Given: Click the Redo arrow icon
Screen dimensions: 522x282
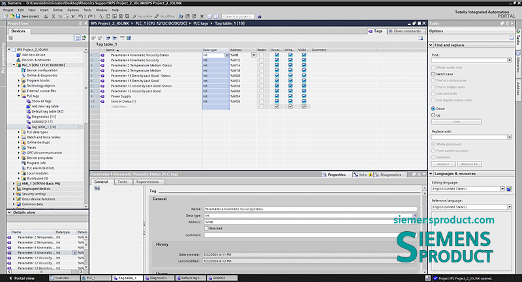Looking at the screenshot, I should (90, 16).
